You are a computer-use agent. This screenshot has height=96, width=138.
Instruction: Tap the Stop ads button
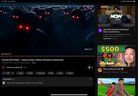click(x=41, y=73)
